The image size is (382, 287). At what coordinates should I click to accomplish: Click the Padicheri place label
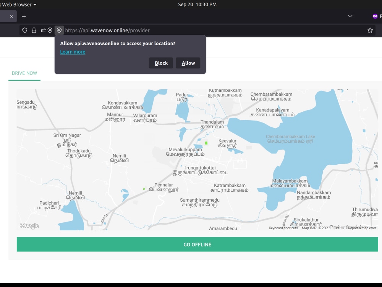pos(49,205)
